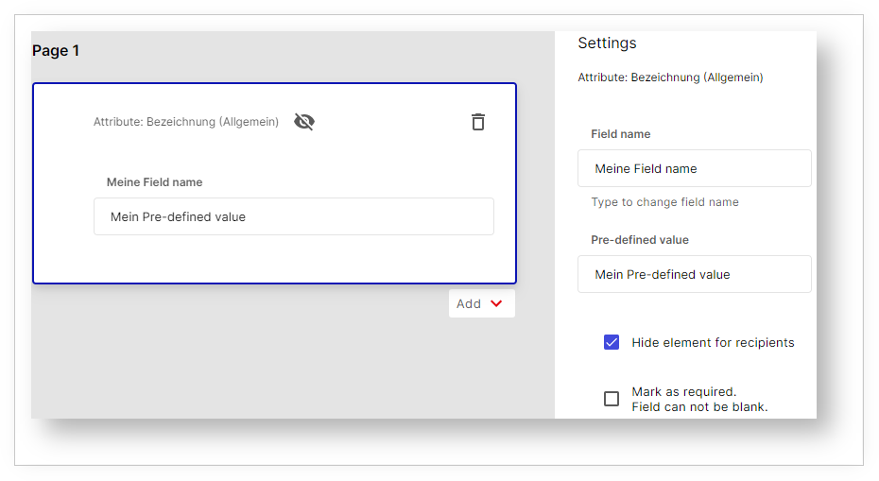Enable the Mark as required checkbox
Image resolution: width=879 pixels, height=481 pixels.
pyautogui.click(x=612, y=399)
